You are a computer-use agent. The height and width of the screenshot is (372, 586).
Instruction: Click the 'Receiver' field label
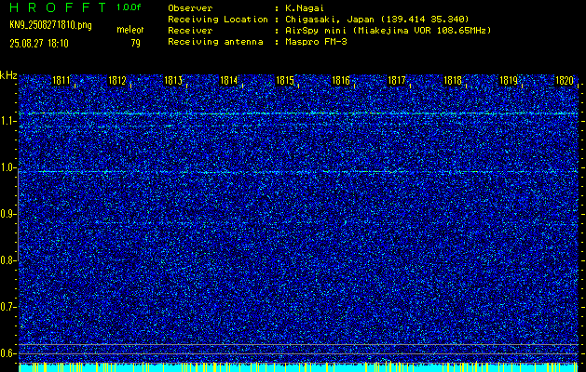190,31
